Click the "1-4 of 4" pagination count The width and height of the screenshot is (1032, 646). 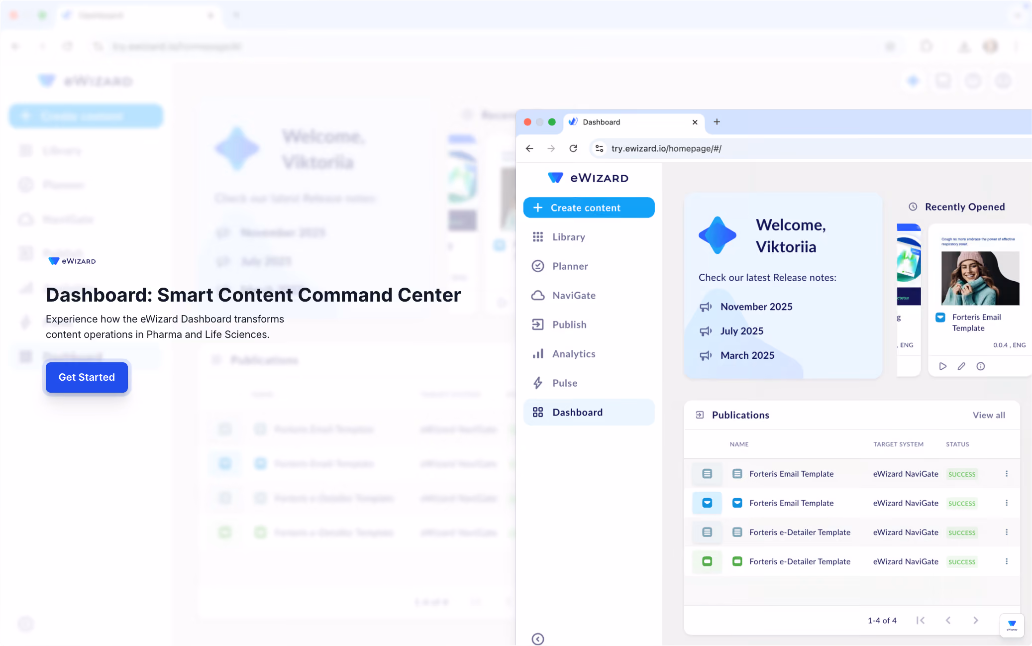click(x=882, y=621)
